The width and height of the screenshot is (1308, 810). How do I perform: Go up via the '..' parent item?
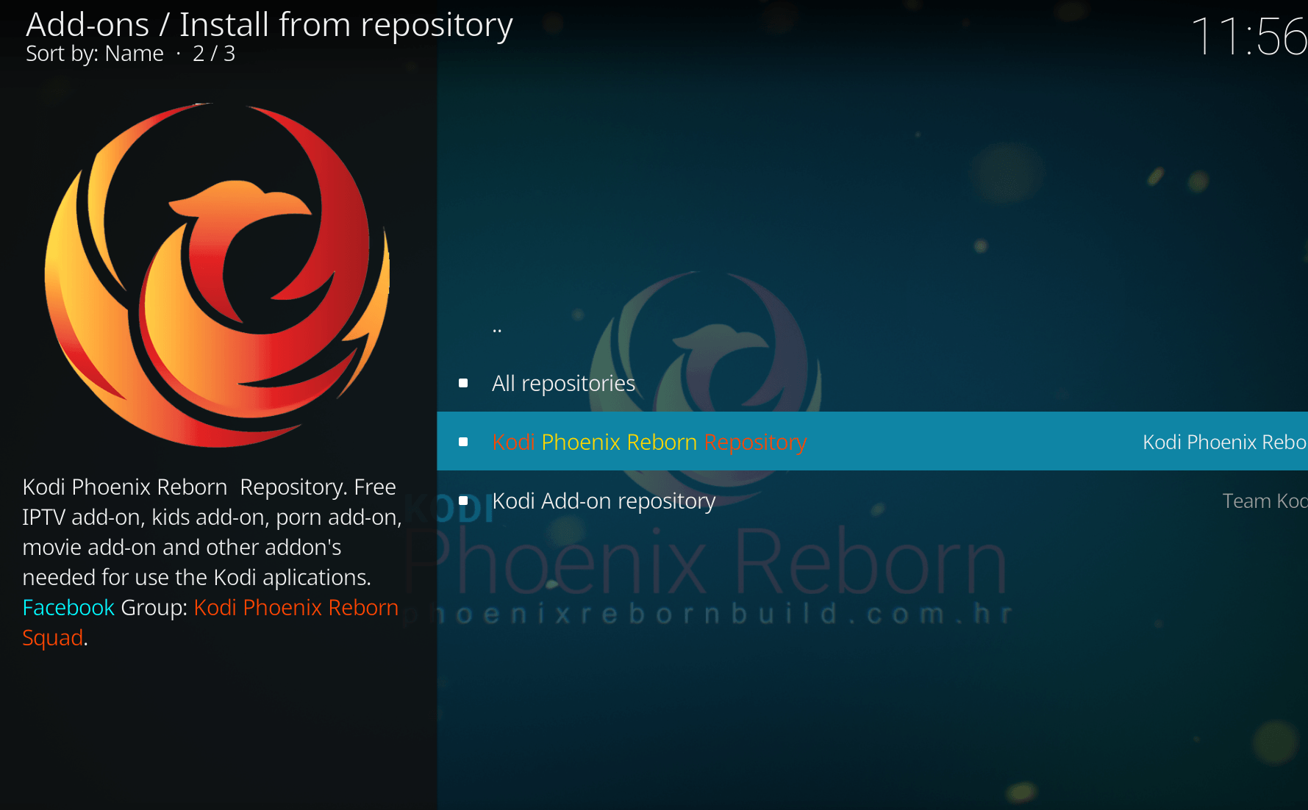point(497,329)
